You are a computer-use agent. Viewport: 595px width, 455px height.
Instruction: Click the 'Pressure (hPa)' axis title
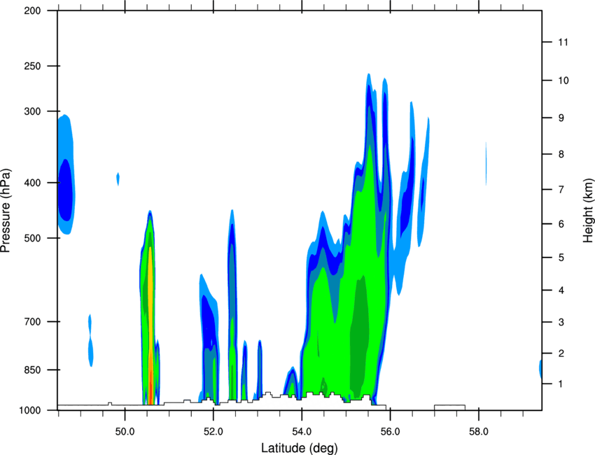tap(6, 211)
